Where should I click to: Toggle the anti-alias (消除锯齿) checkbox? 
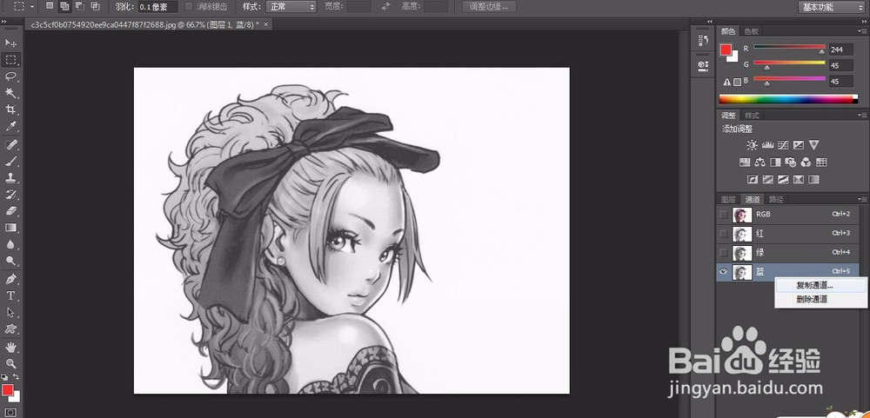click(x=189, y=7)
